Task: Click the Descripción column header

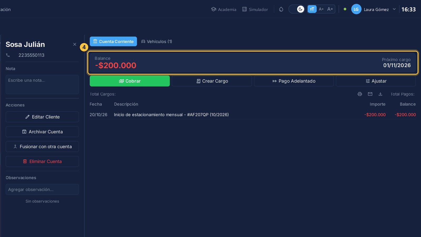Action: click(126, 104)
